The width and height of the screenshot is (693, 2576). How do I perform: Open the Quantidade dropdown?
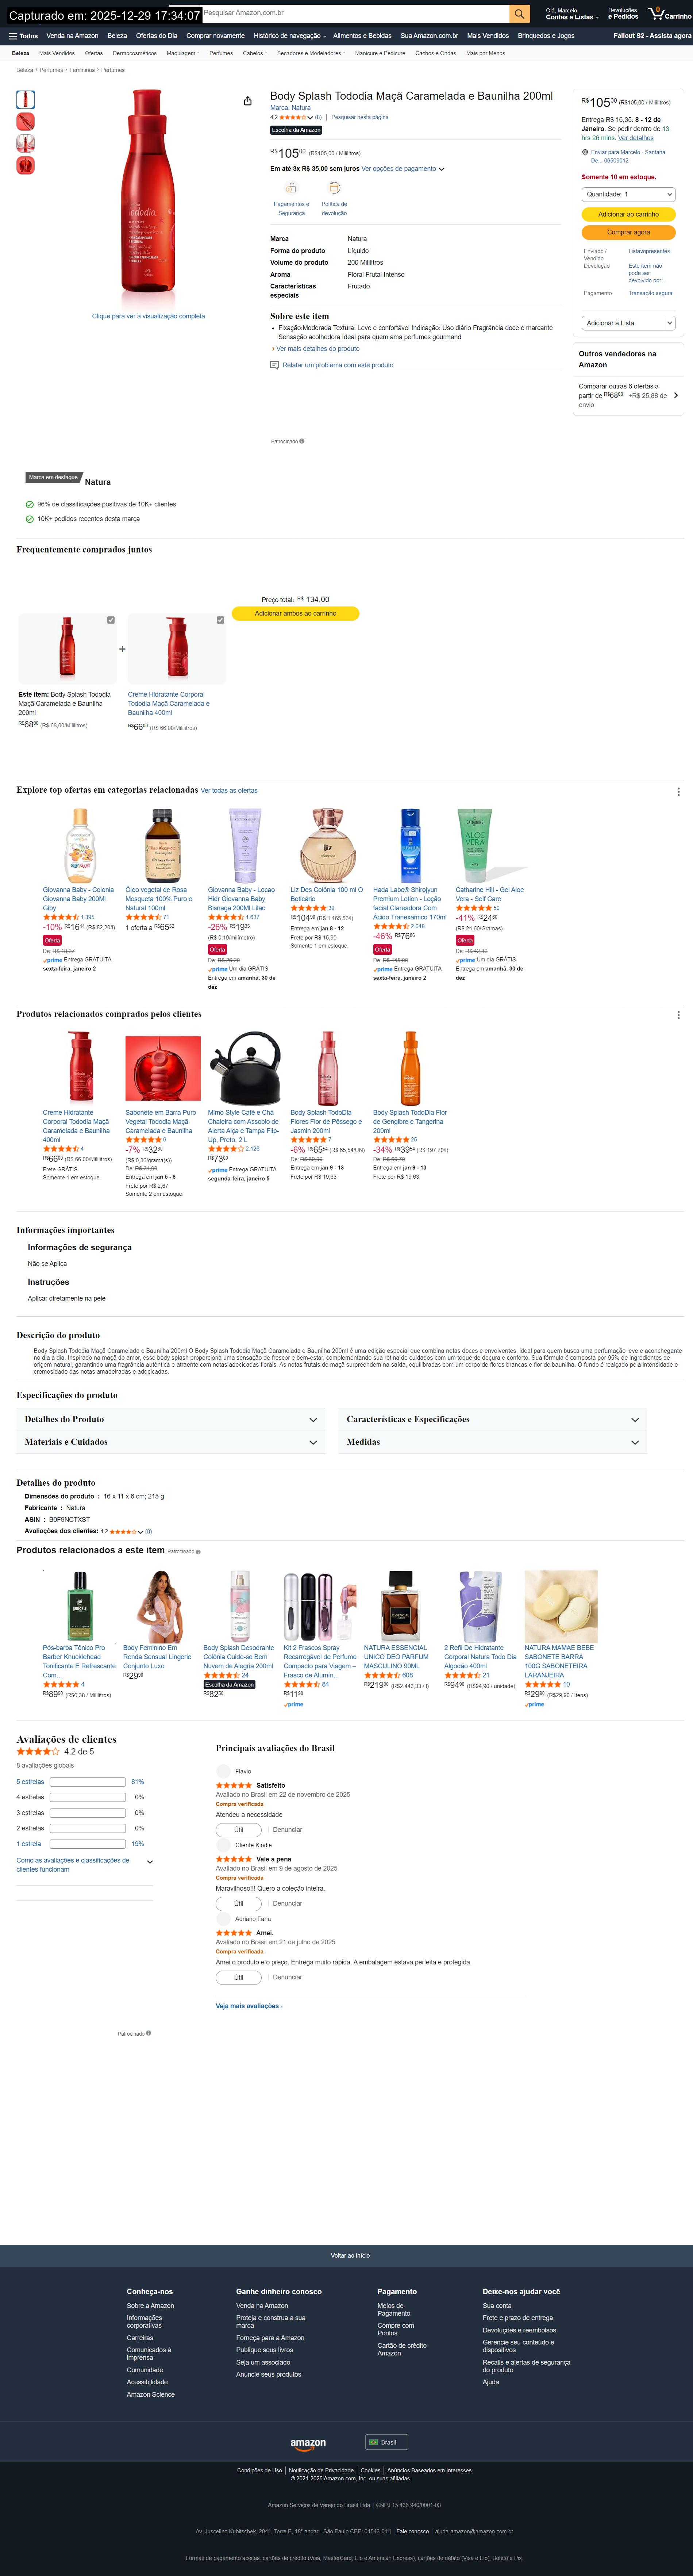click(x=628, y=194)
